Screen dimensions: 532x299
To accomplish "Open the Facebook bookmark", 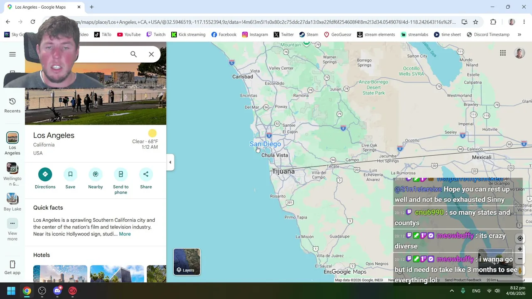I will (224, 34).
